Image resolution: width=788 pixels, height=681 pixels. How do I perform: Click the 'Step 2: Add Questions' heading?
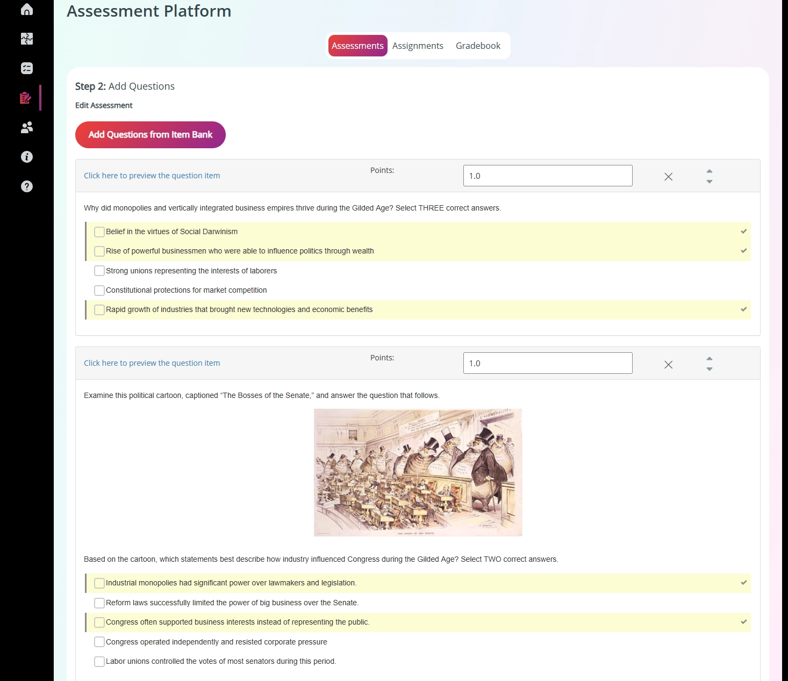pyautogui.click(x=125, y=86)
